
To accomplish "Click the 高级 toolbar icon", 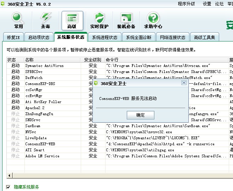I will pos(72,21).
